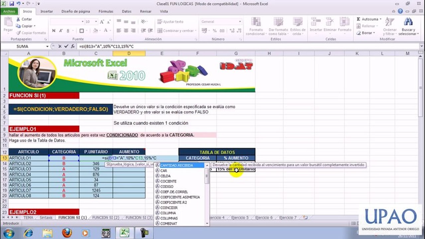Click the font color A icon
The width and height of the screenshot is (425, 239).
(x=106, y=31)
